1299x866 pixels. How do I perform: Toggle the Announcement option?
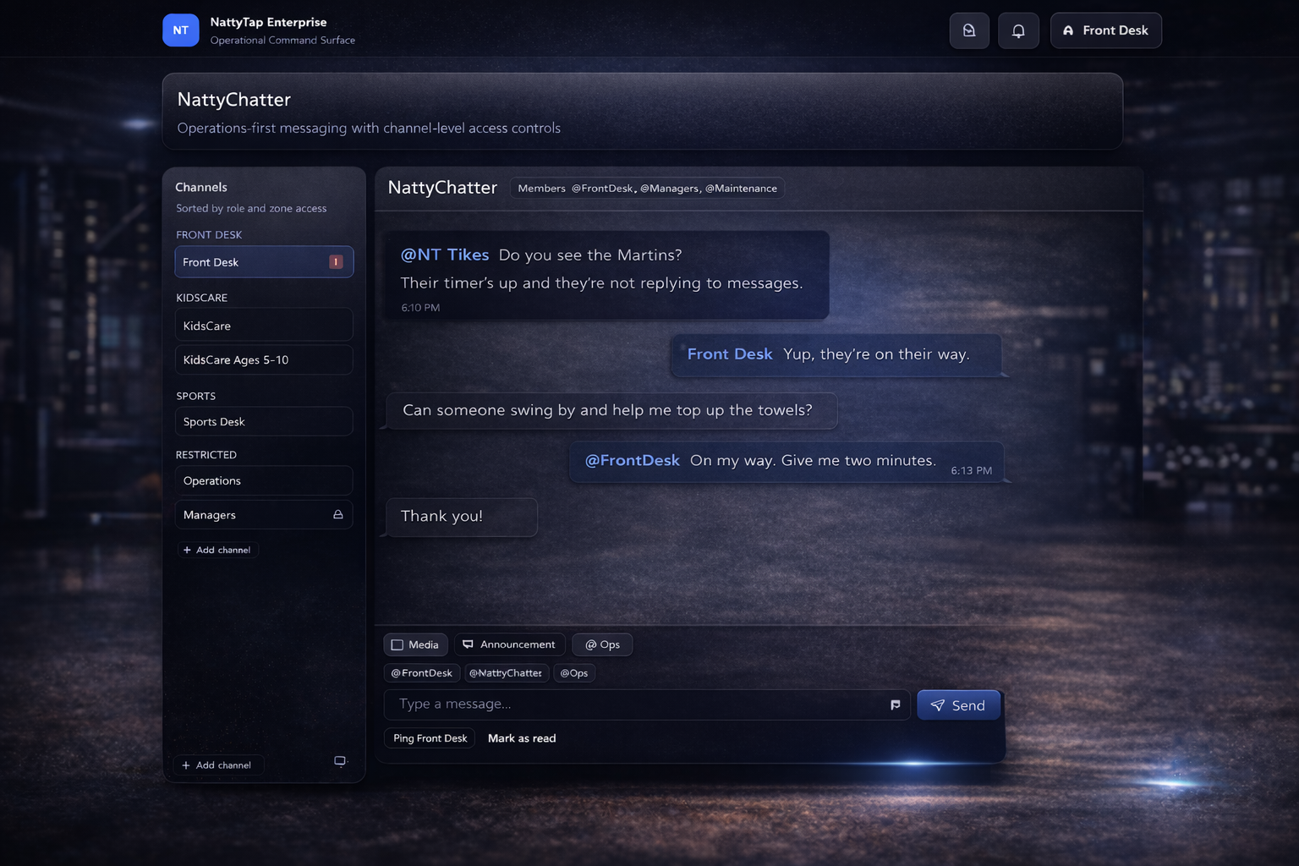tap(509, 644)
